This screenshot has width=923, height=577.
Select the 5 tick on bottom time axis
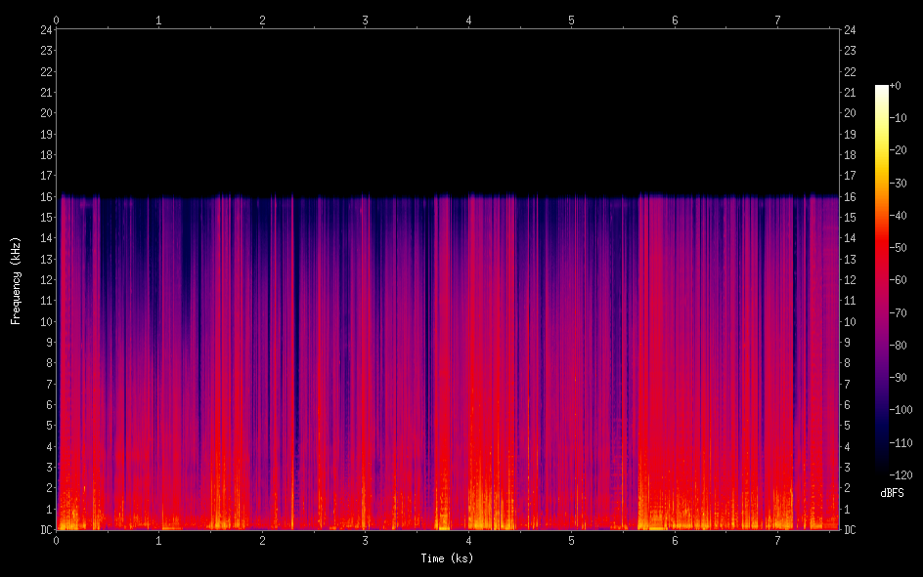tap(572, 540)
